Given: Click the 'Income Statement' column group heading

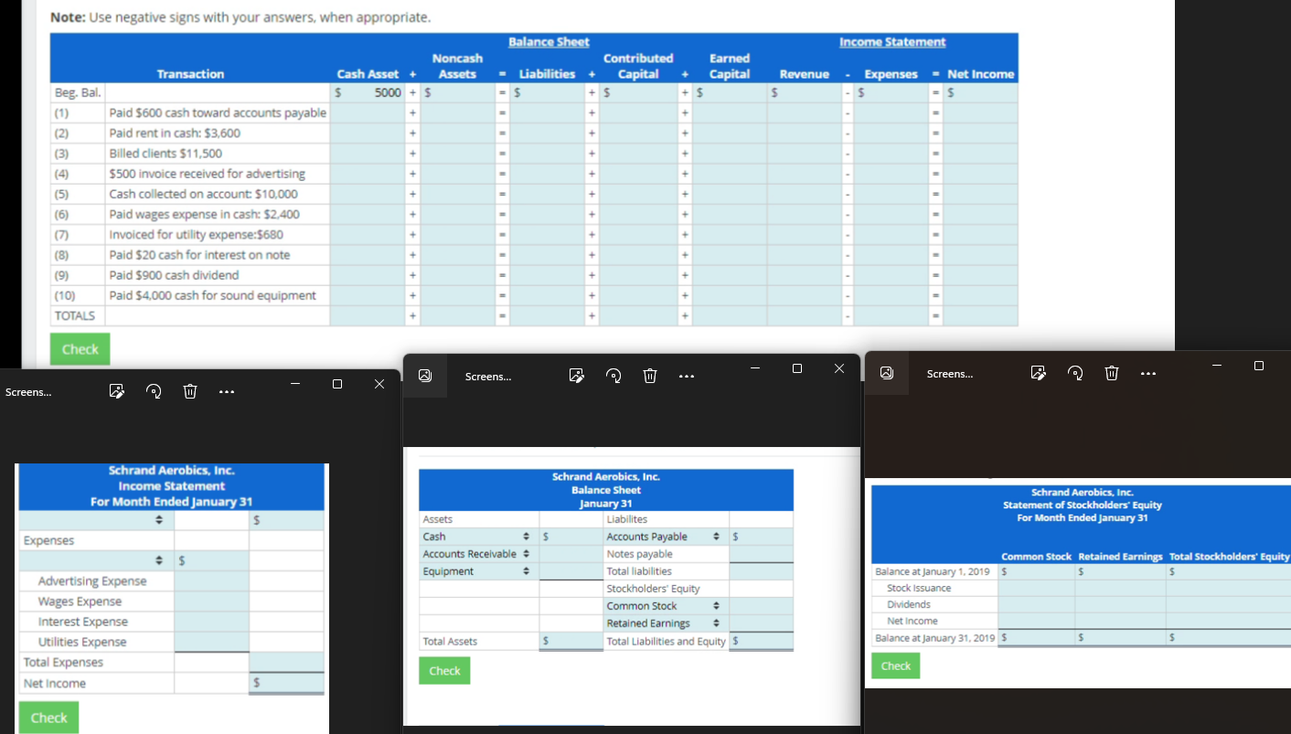Looking at the screenshot, I should (892, 42).
